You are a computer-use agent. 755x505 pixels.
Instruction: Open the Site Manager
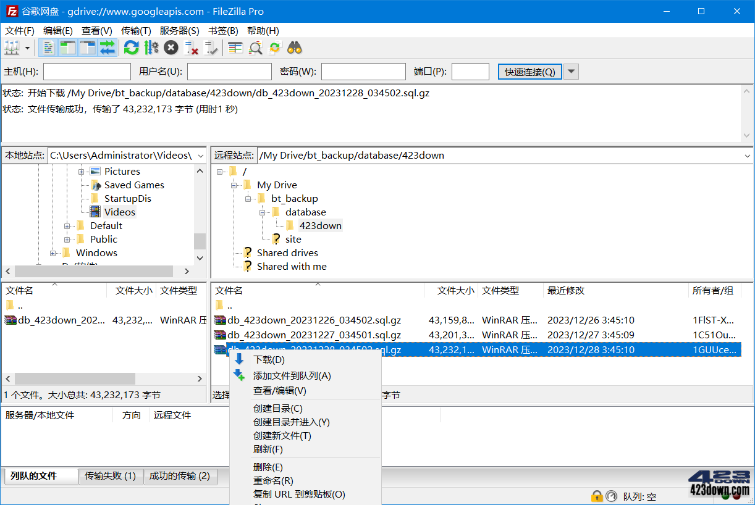pos(11,48)
